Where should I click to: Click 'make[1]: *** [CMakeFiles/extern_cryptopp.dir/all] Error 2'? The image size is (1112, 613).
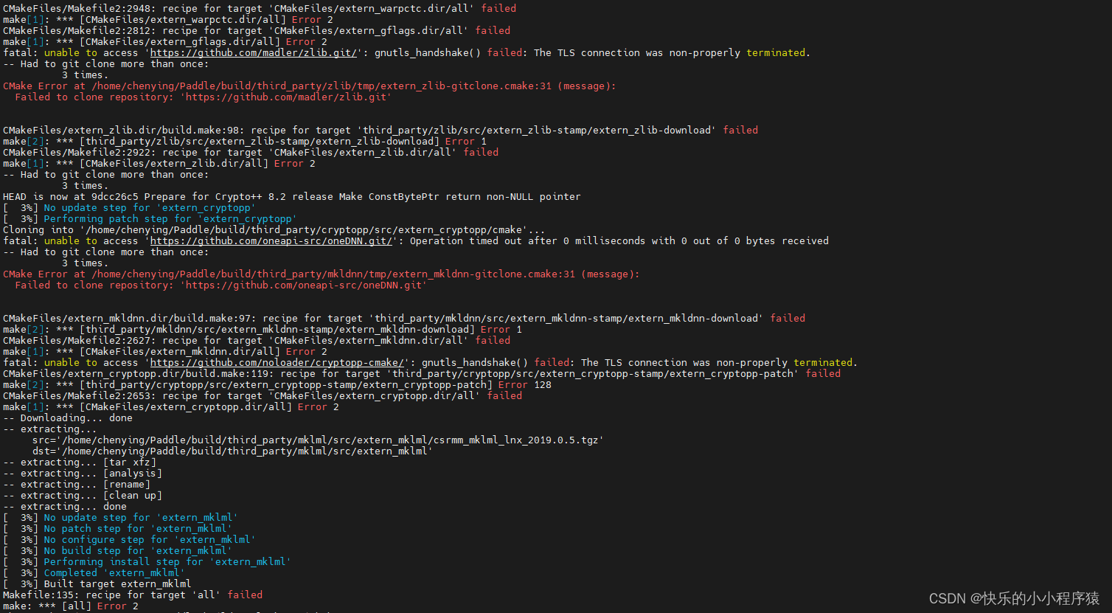click(171, 407)
